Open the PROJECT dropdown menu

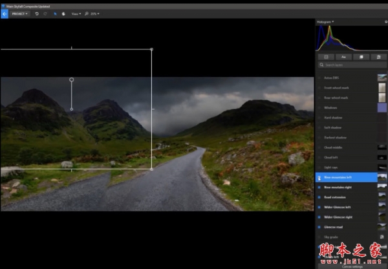pos(19,13)
